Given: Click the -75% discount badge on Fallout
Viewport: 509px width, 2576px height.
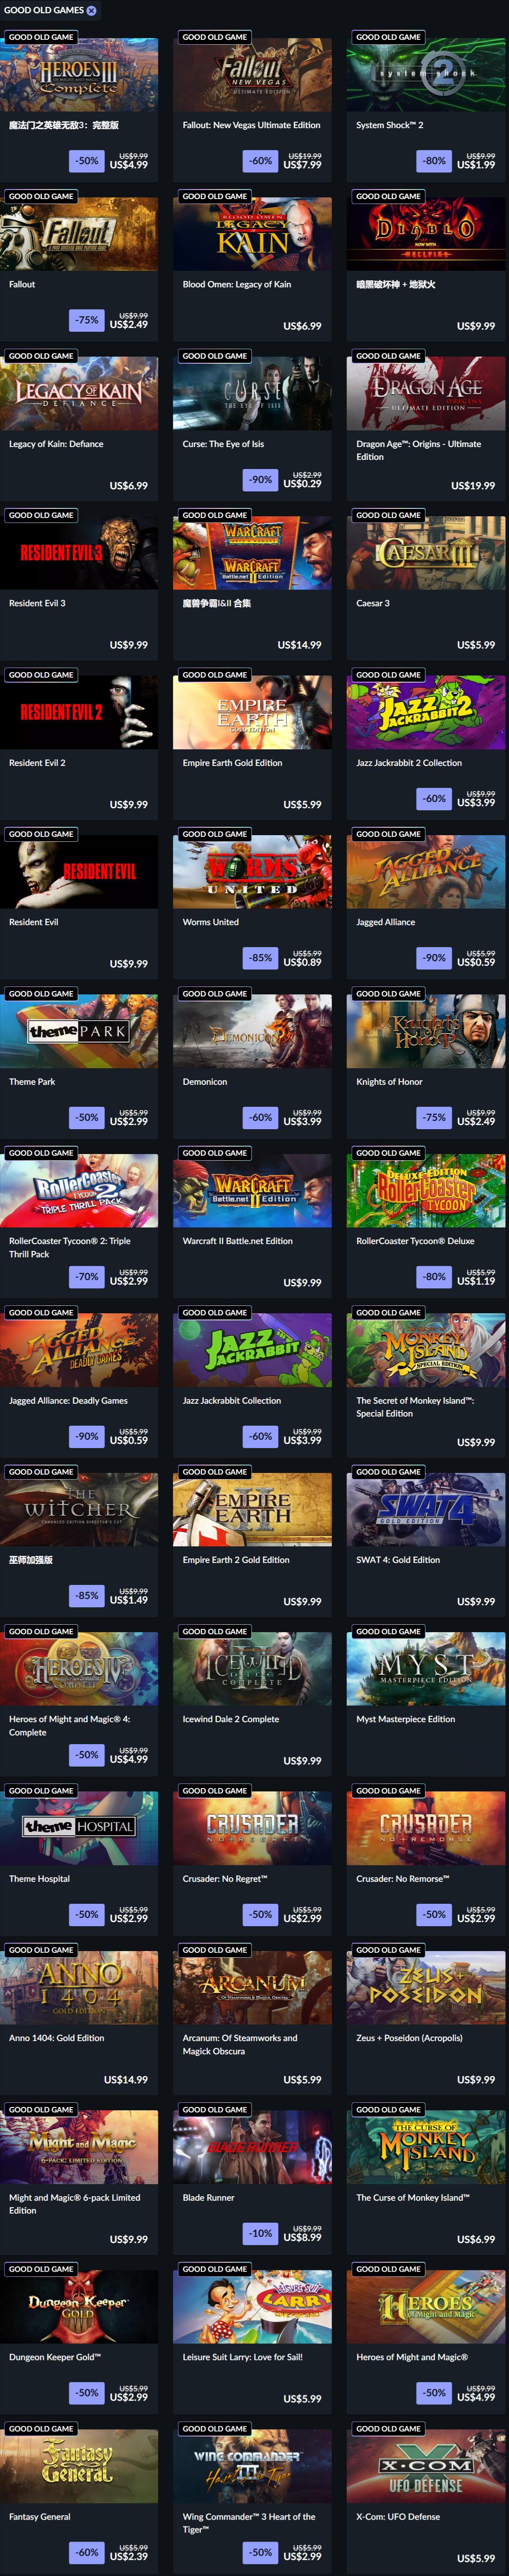Looking at the screenshot, I should (x=87, y=320).
